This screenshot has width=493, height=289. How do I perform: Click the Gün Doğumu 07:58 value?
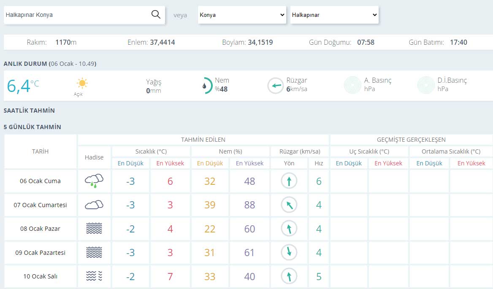pos(342,43)
